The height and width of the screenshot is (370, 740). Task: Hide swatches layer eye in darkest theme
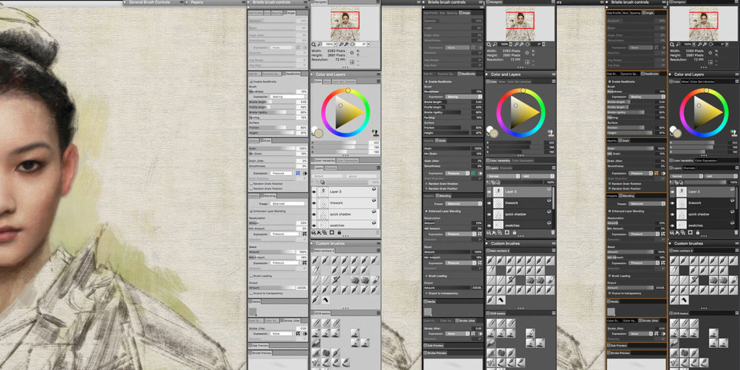(672, 226)
